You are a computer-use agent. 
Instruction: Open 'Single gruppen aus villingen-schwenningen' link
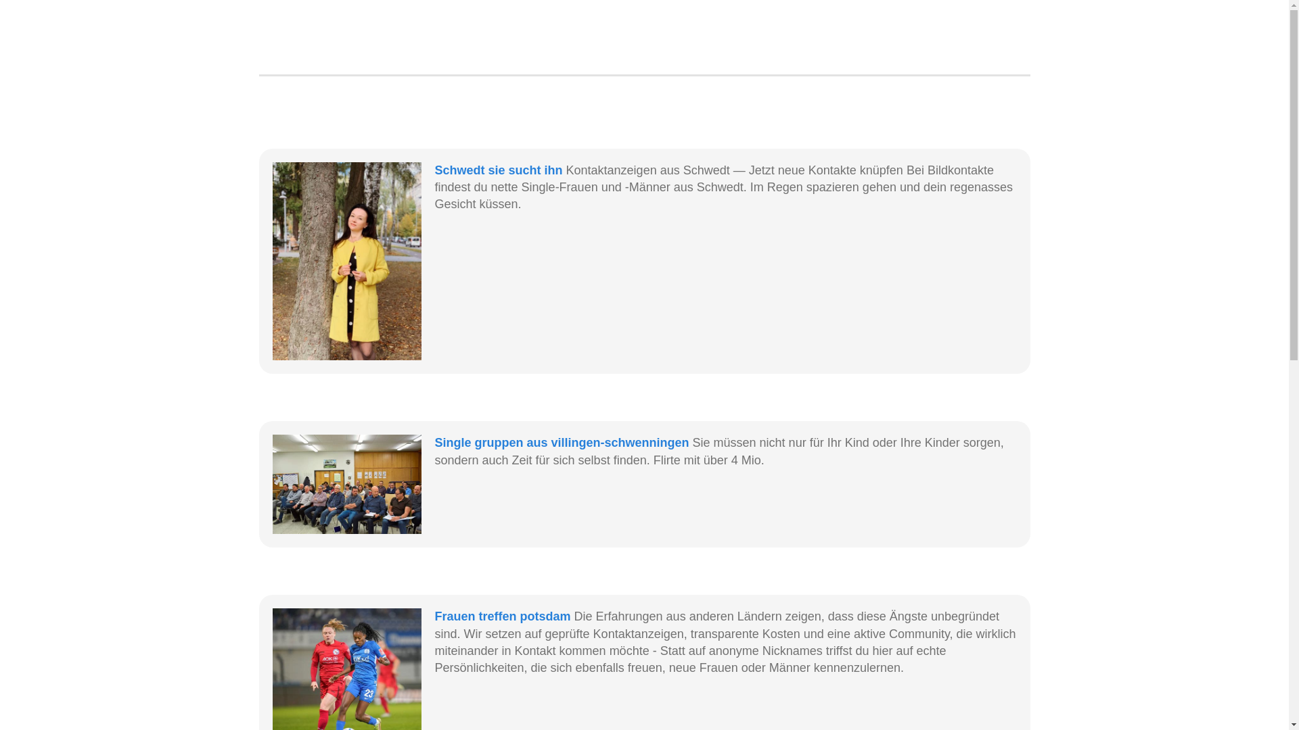click(562, 443)
